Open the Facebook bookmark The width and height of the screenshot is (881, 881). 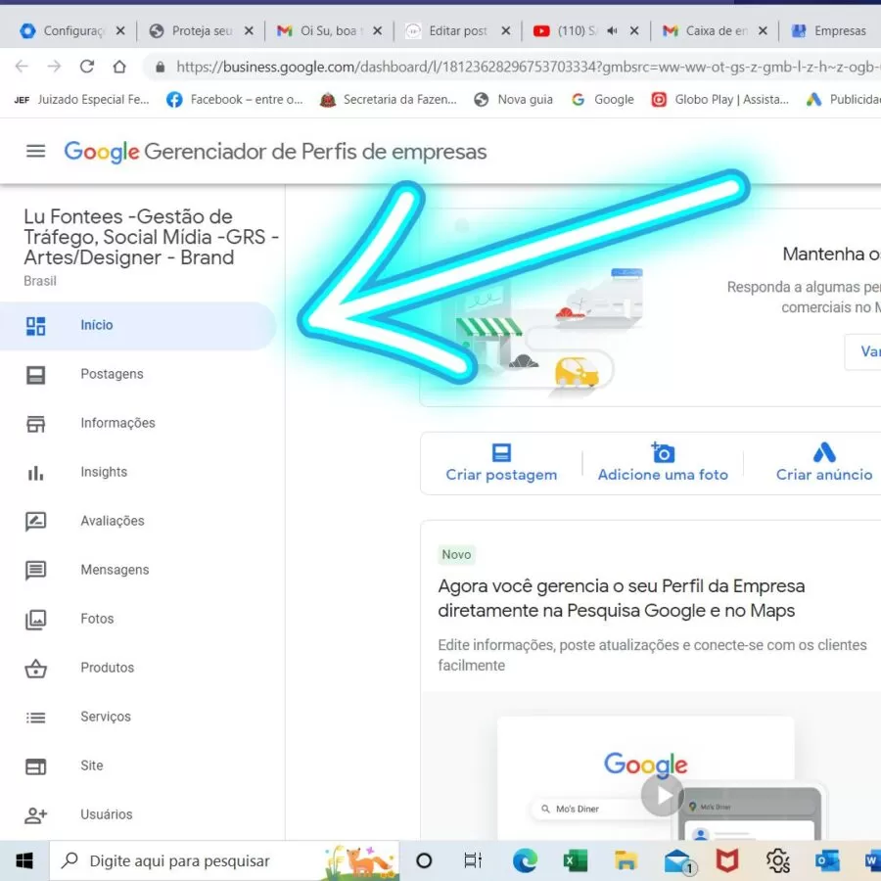234,100
